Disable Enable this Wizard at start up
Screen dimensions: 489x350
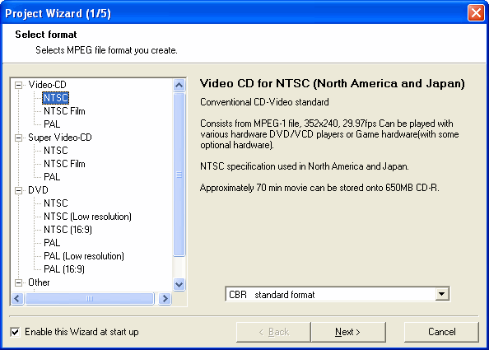[x=15, y=332]
